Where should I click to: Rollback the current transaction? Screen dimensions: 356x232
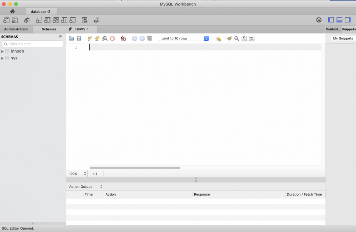point(142,38)
